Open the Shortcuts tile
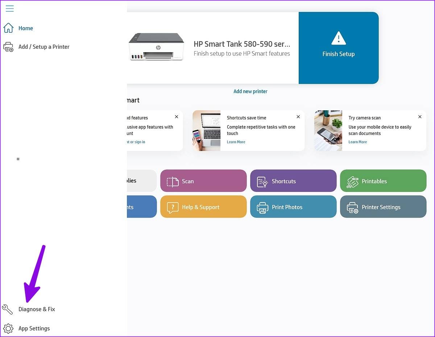 tap(293, 181)
